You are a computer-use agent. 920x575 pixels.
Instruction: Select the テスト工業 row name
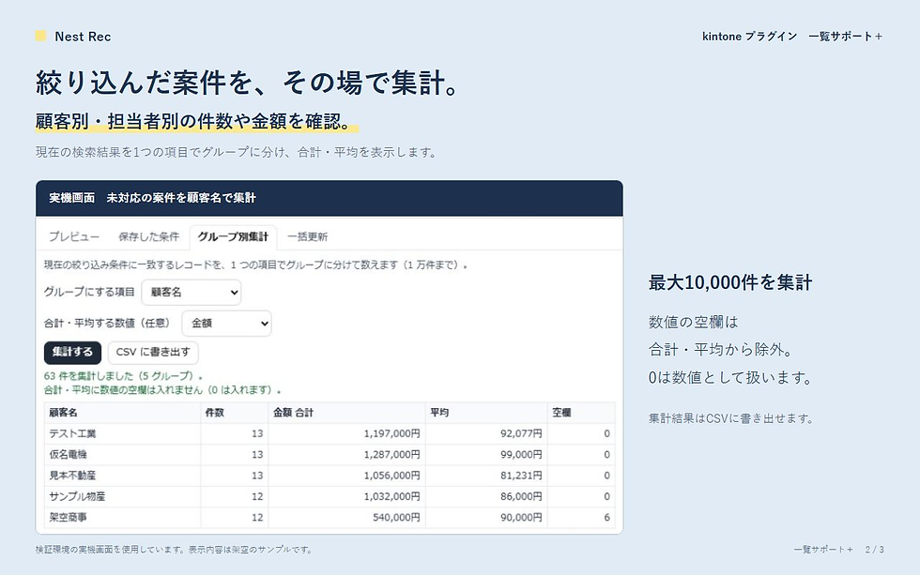coord(73,433)
